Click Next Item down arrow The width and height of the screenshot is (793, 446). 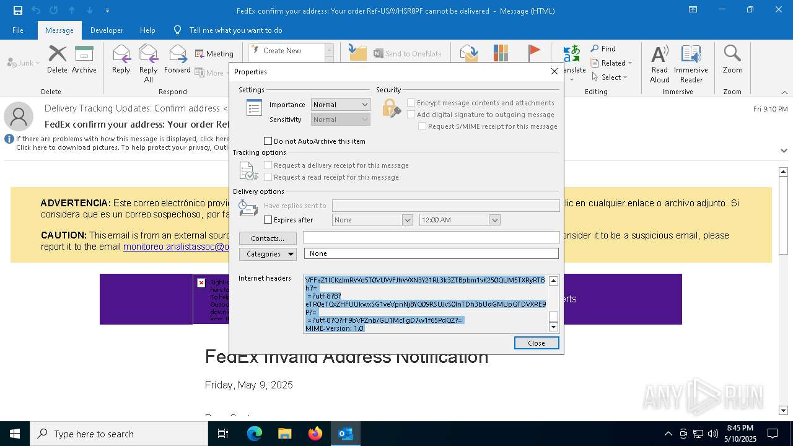click(x=90, y=11)
